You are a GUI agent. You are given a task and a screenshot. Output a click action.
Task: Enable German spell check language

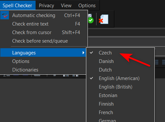[x=121, y=120]
